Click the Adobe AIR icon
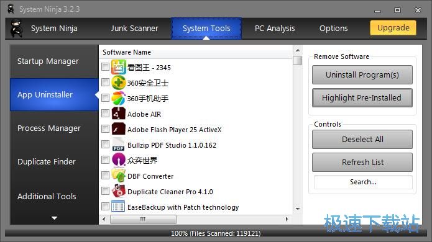Viewport: 432px width, 242px height. click(x=119, y=114)
